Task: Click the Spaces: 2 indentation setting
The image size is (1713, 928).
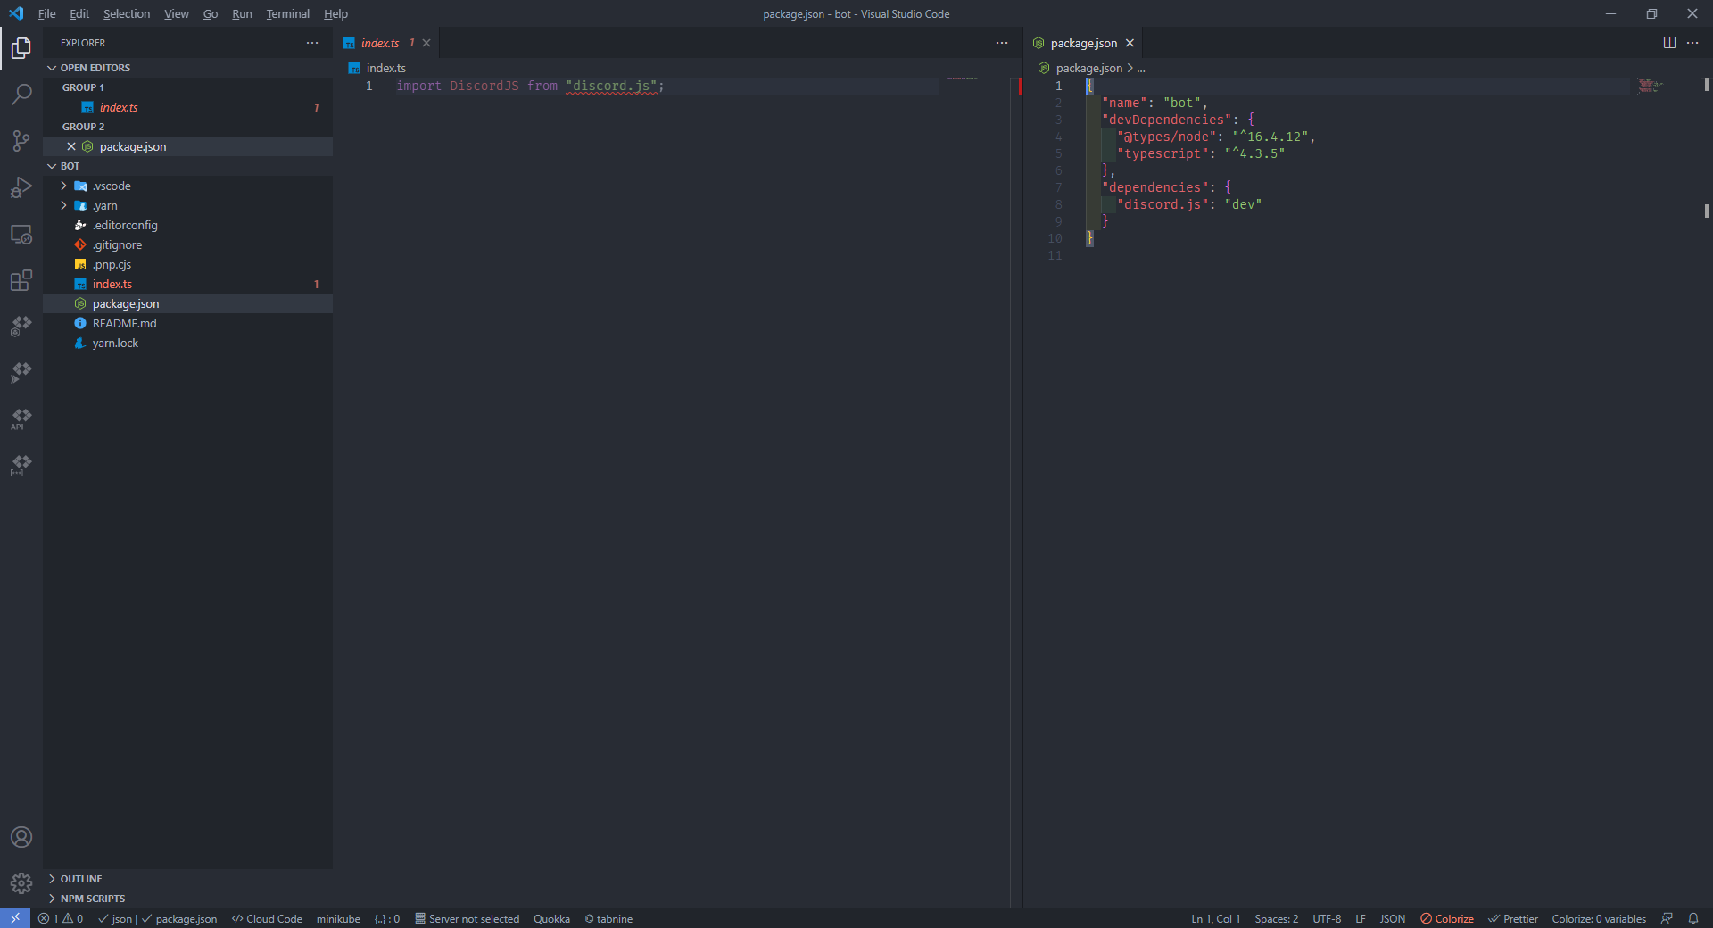Action: (1277, 918)
